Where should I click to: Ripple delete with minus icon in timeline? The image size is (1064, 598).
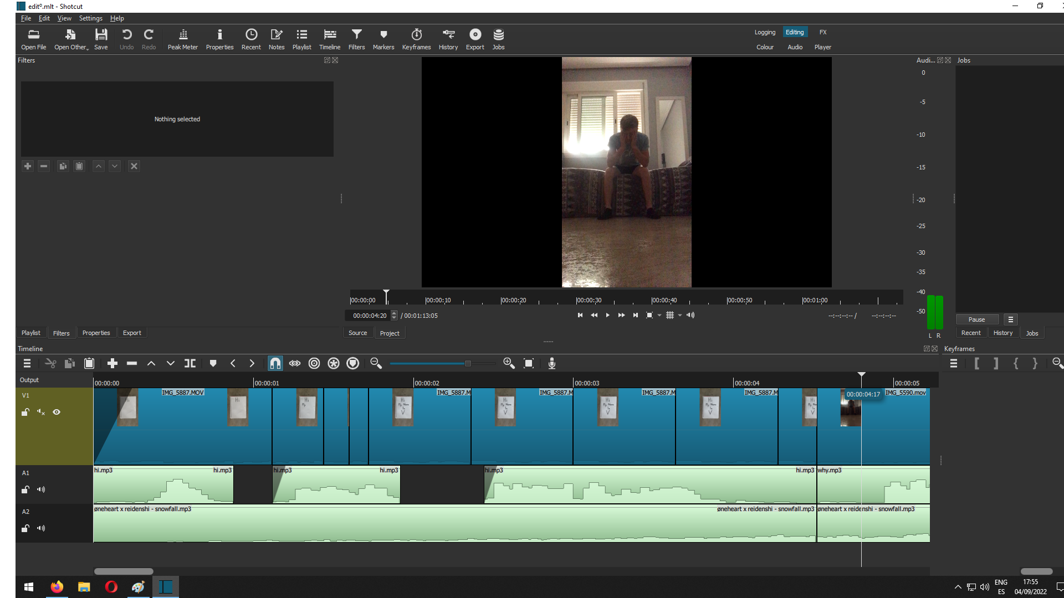pos(132,363)
